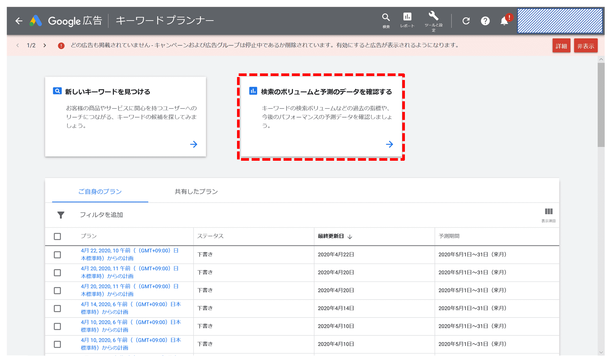This screenshot has height=363, width=614.
Task: Click 2020年4月22日 date cell
Action: [x=336, y=255]
